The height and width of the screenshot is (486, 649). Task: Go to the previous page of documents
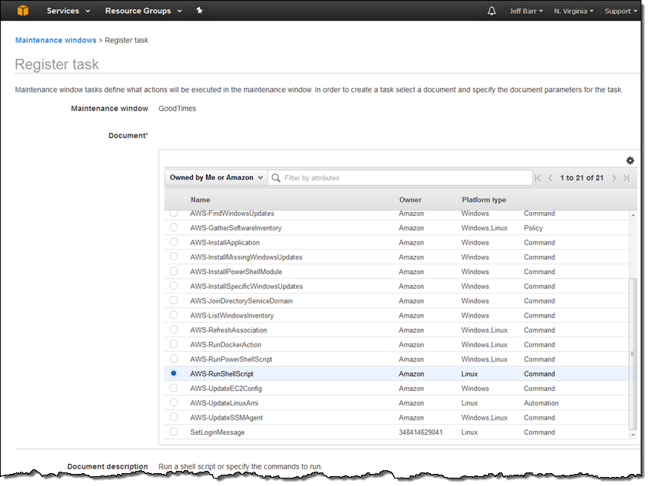pyautogui.click(x=550, y=178)
